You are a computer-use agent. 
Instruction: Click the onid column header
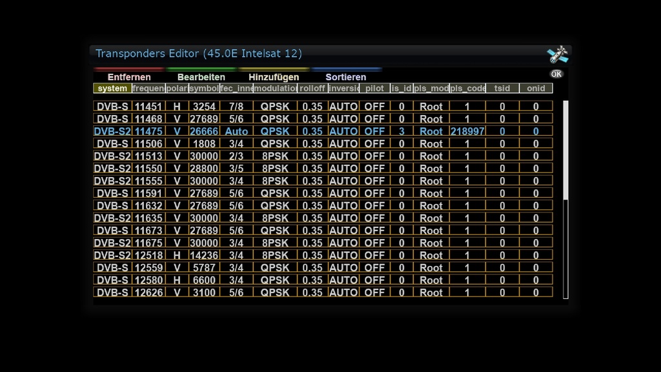pos(536,88)
